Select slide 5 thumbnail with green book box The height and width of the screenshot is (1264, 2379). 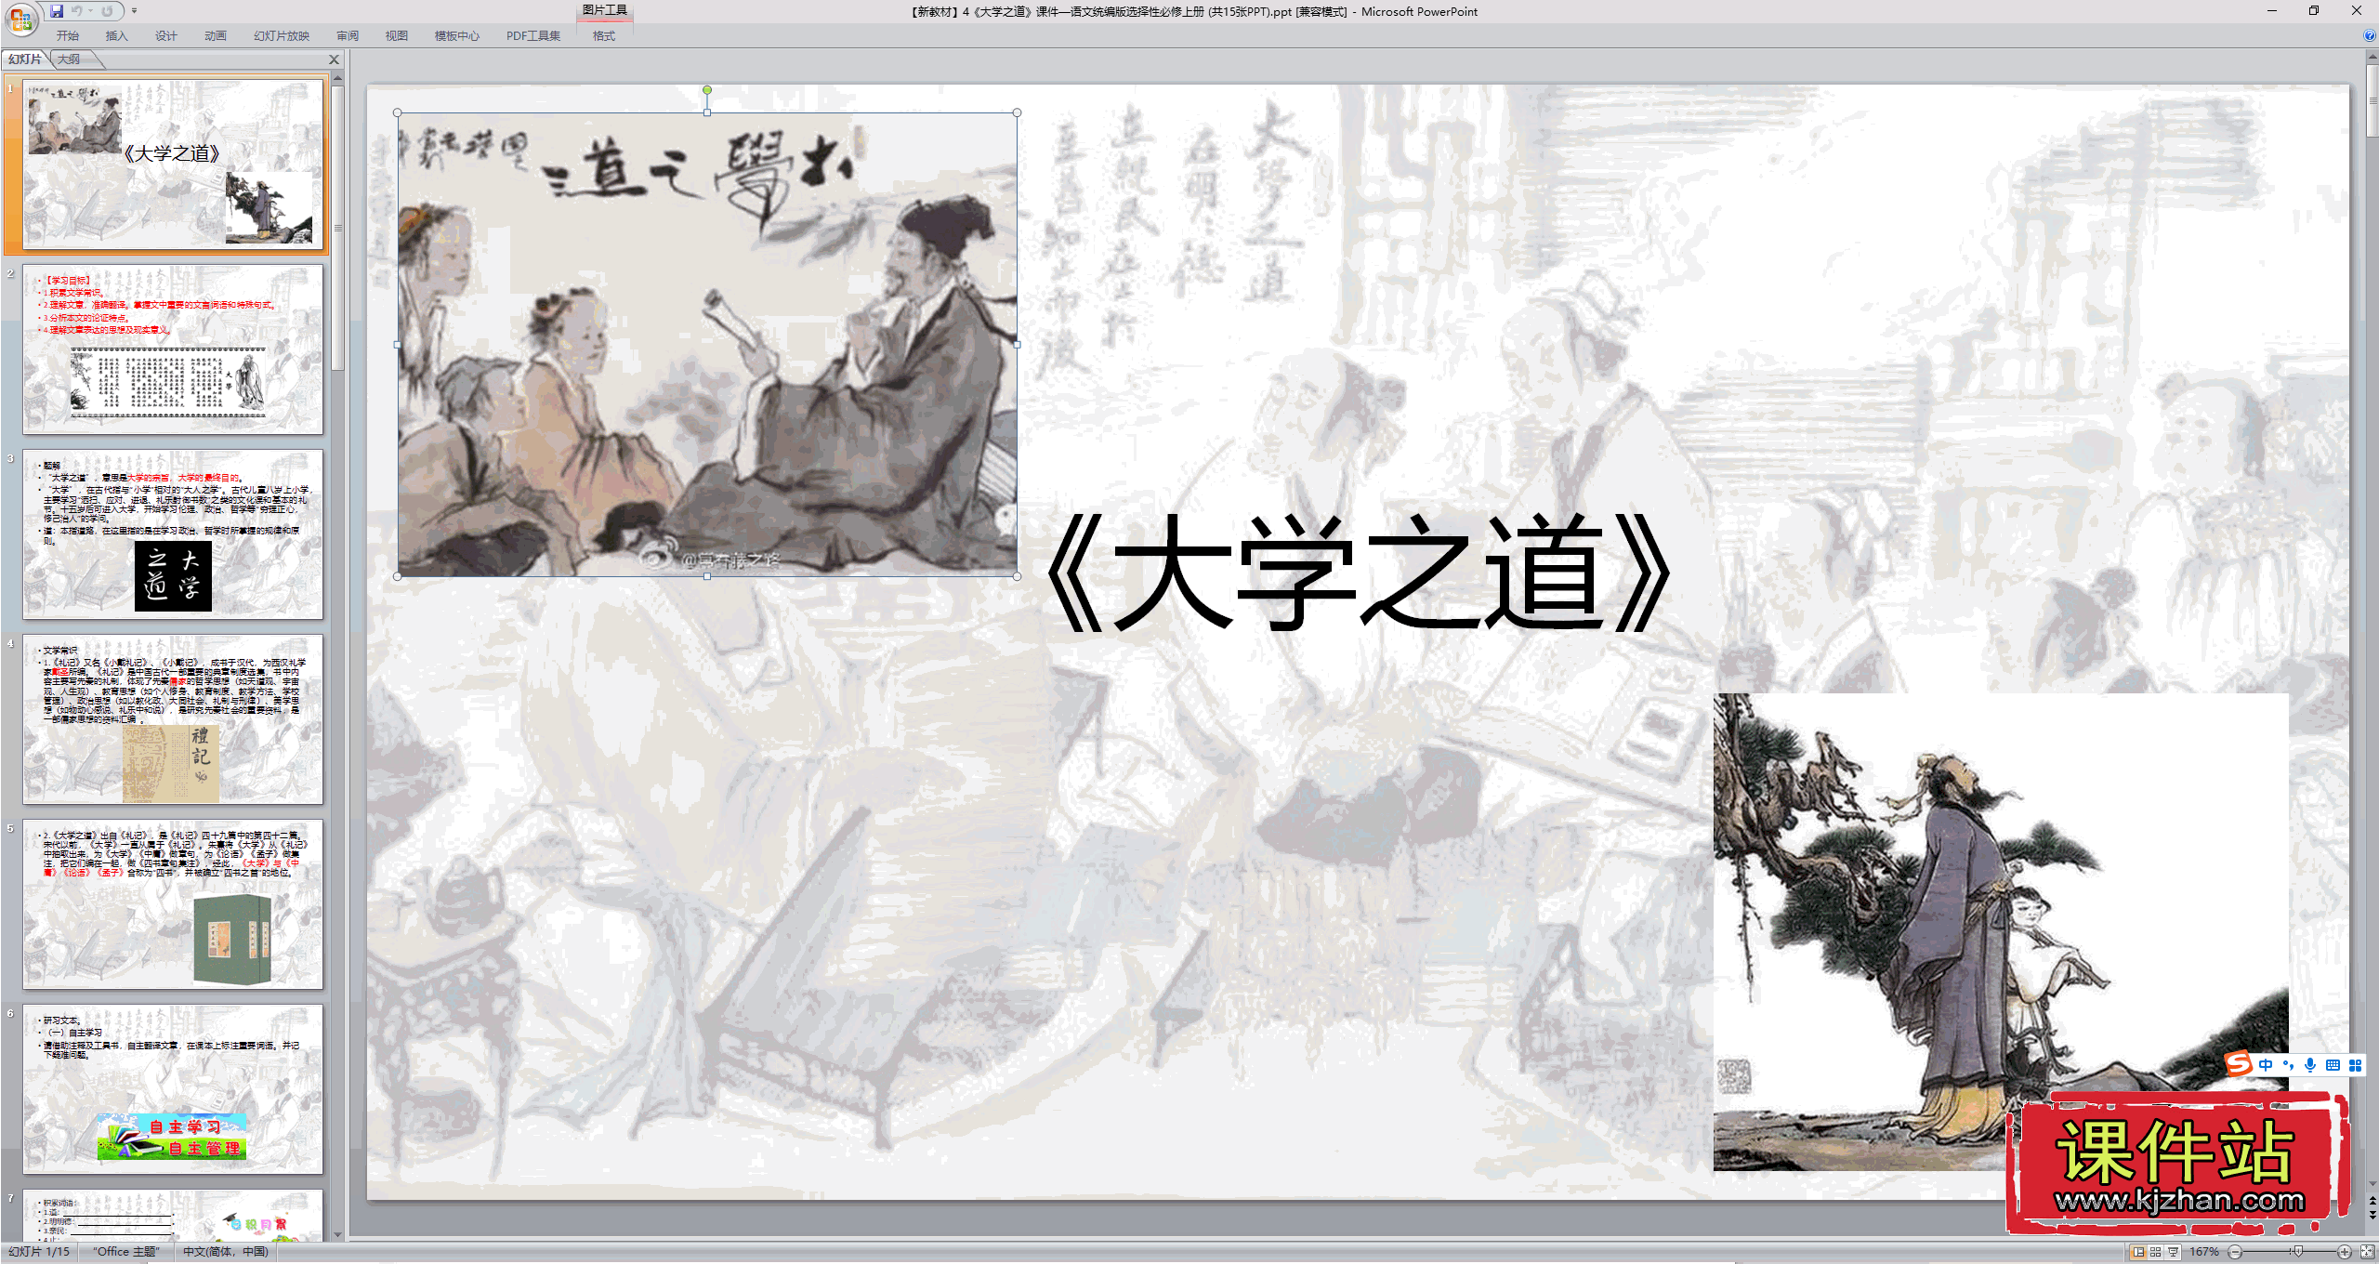[x=173, y=904]
